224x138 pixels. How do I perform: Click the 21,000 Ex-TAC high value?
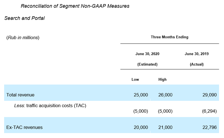pyautogui.click(x=165, y=127)
